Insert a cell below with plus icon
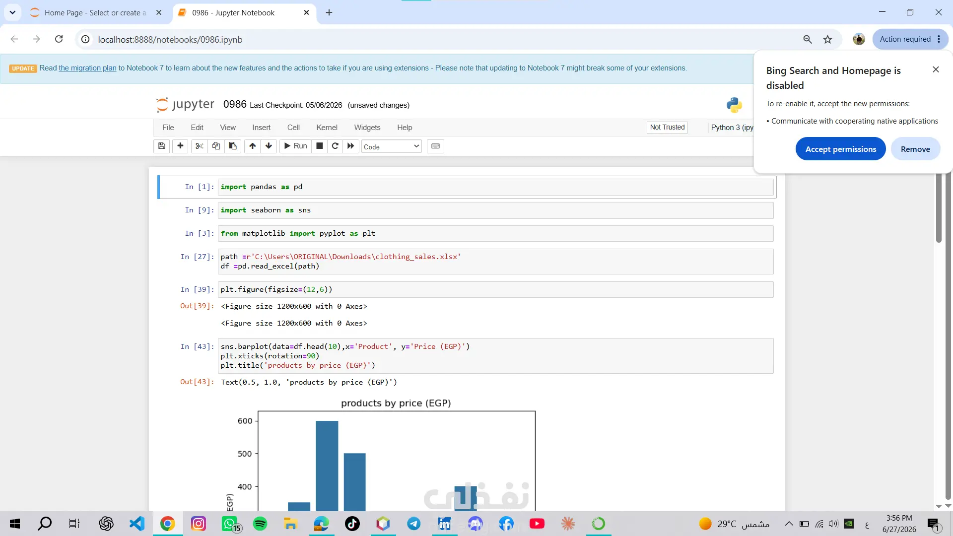 point(180,146)
